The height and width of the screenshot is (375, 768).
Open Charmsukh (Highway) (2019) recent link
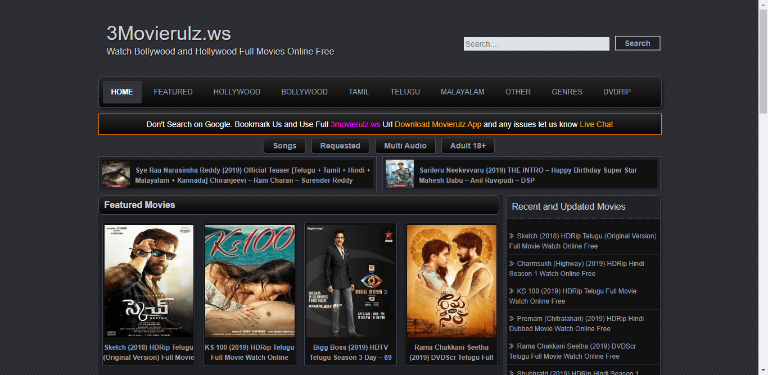coord(577,269)
